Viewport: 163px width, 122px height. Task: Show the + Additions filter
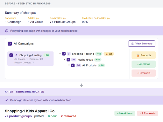coord(144,64)
